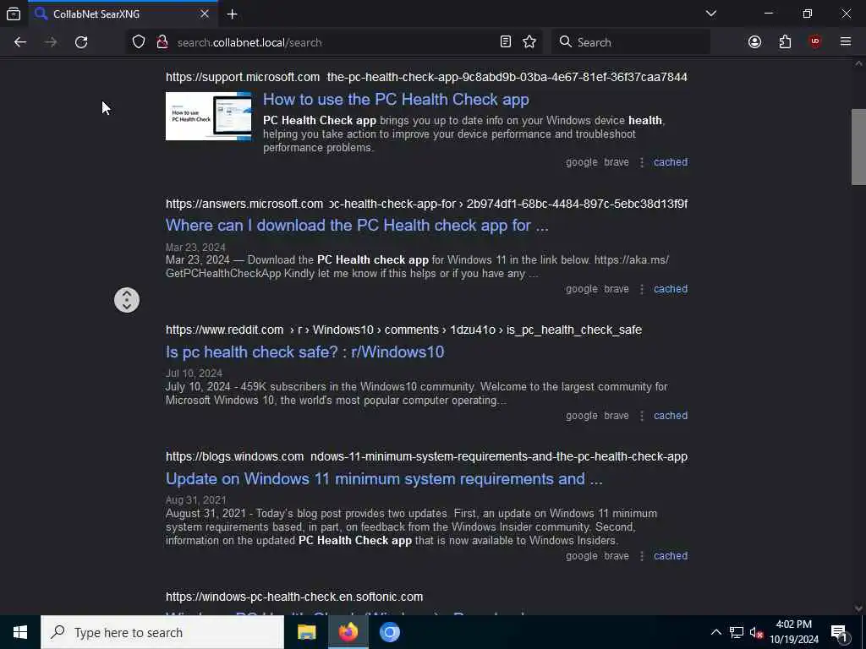The width and height of the screenshot is (866, 649).
Task: Click the https://www.reddit.com URL text
Action: tap(224, 330)
